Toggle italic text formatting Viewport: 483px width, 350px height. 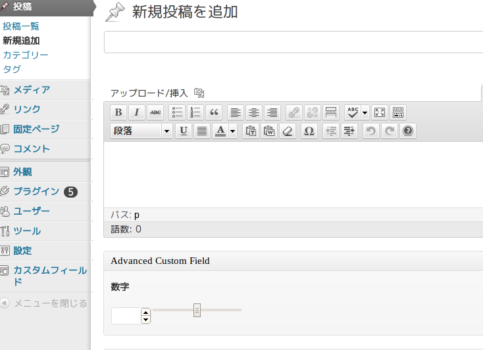click(x=137, y=112)
